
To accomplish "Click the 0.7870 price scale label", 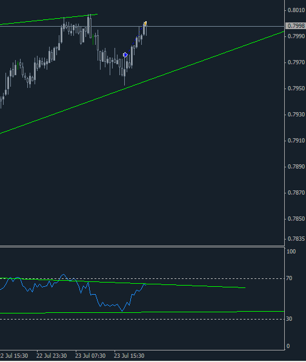I will coord(296,193).
